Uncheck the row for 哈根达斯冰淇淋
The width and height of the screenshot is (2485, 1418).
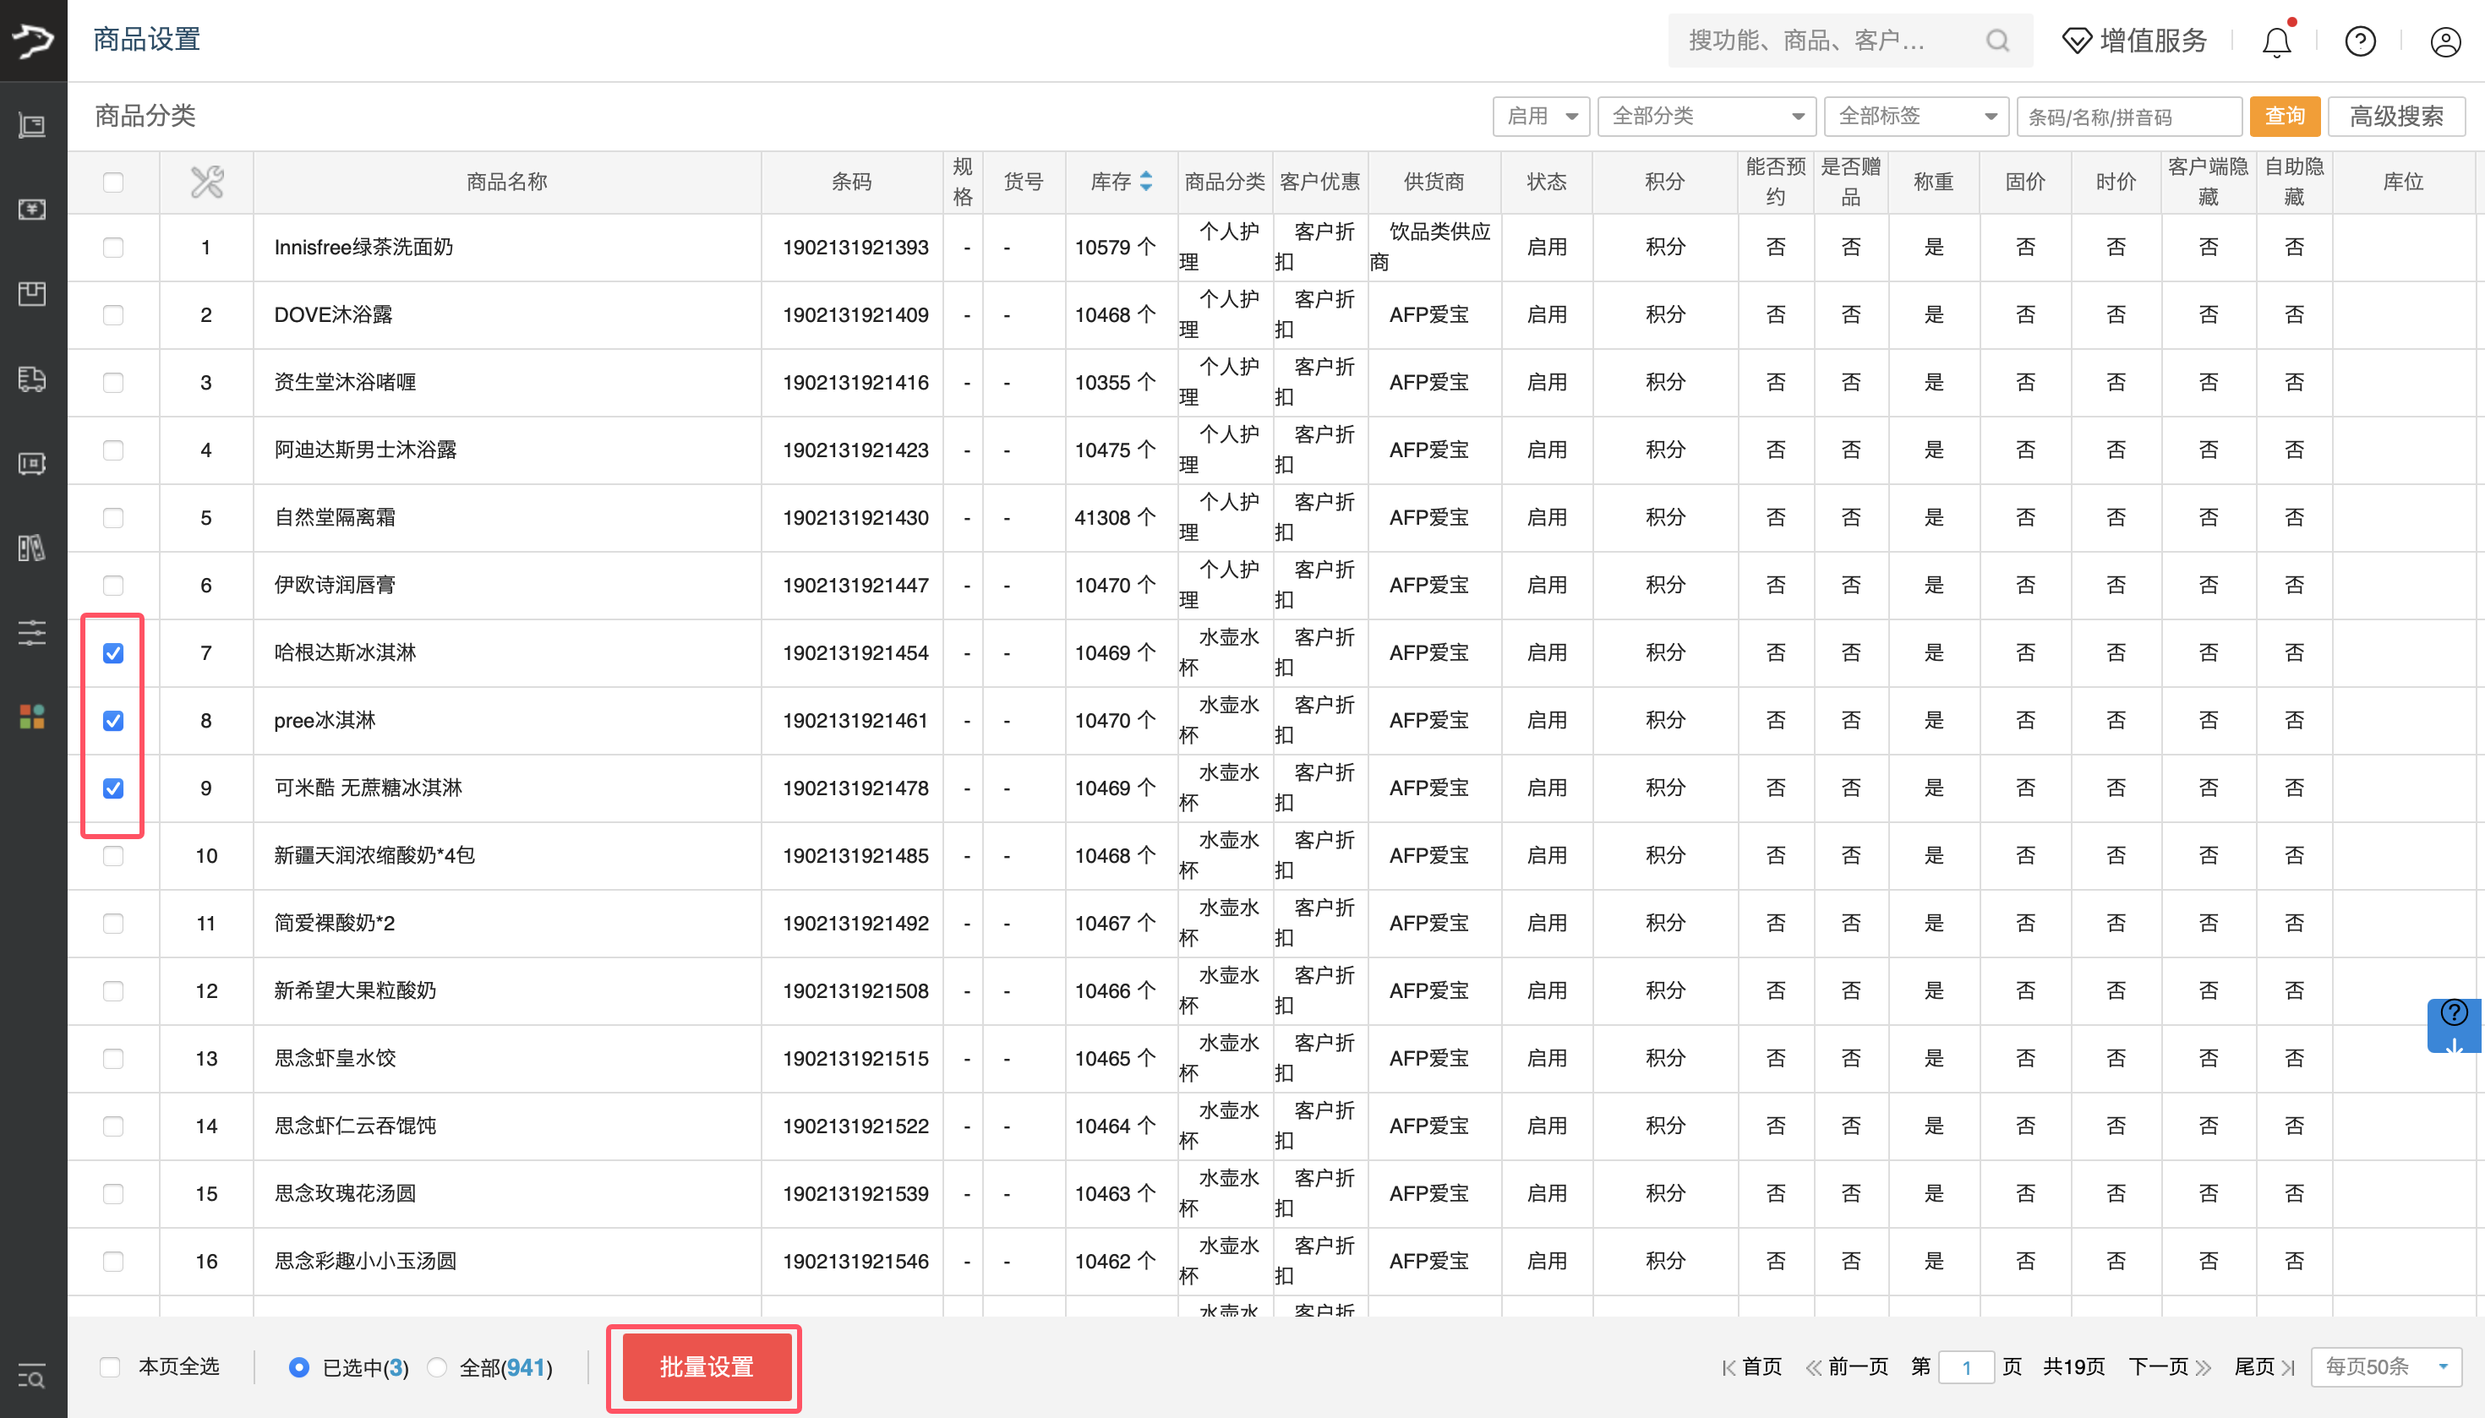tap(113, 652)
